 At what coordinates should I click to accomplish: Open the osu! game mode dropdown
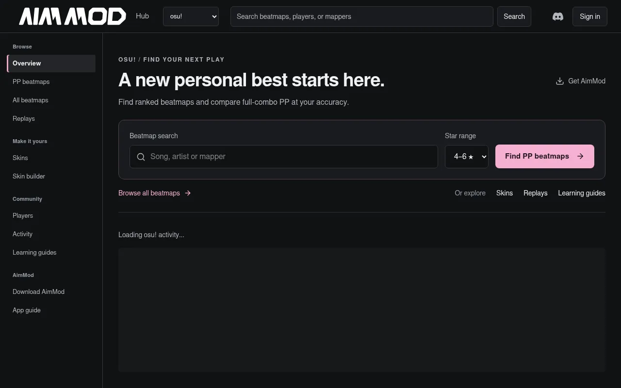point(191,16)
